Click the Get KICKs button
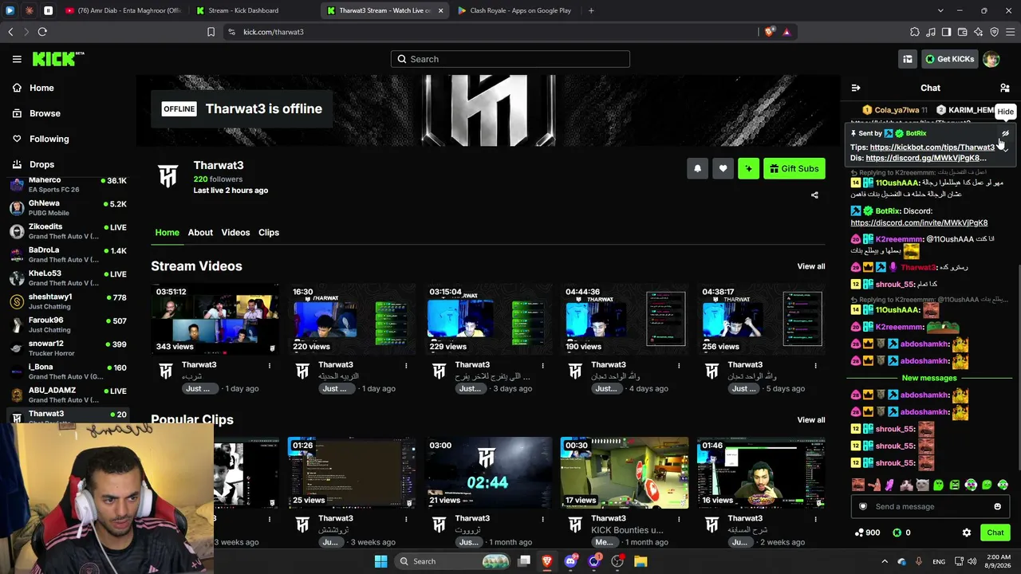 pyautogui.click(x=949, y=59)
